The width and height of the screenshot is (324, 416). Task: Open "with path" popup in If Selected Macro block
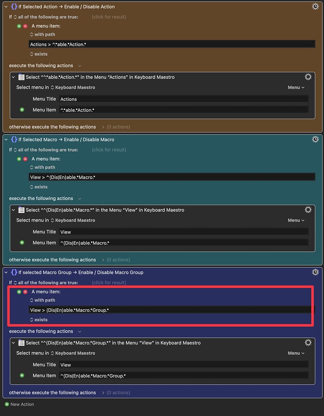(42, 167)
